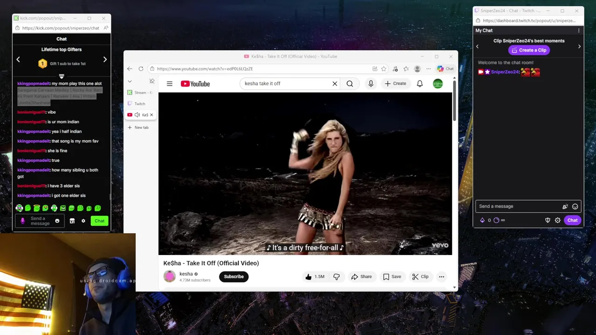Open Kick chat emoji picker
The height and width of the screenshot is (335, 596).
57,221
